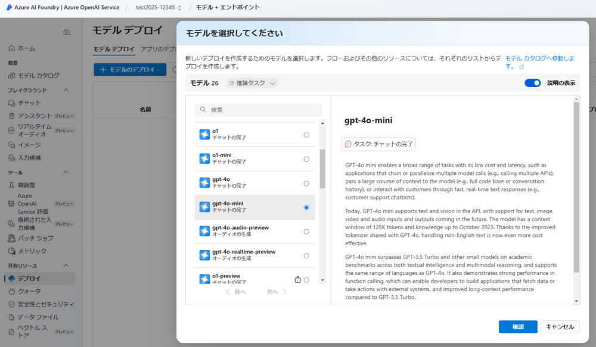Click the description scroll down arrow
Viewport: 596px width, 347px height.
coord(576,301)
